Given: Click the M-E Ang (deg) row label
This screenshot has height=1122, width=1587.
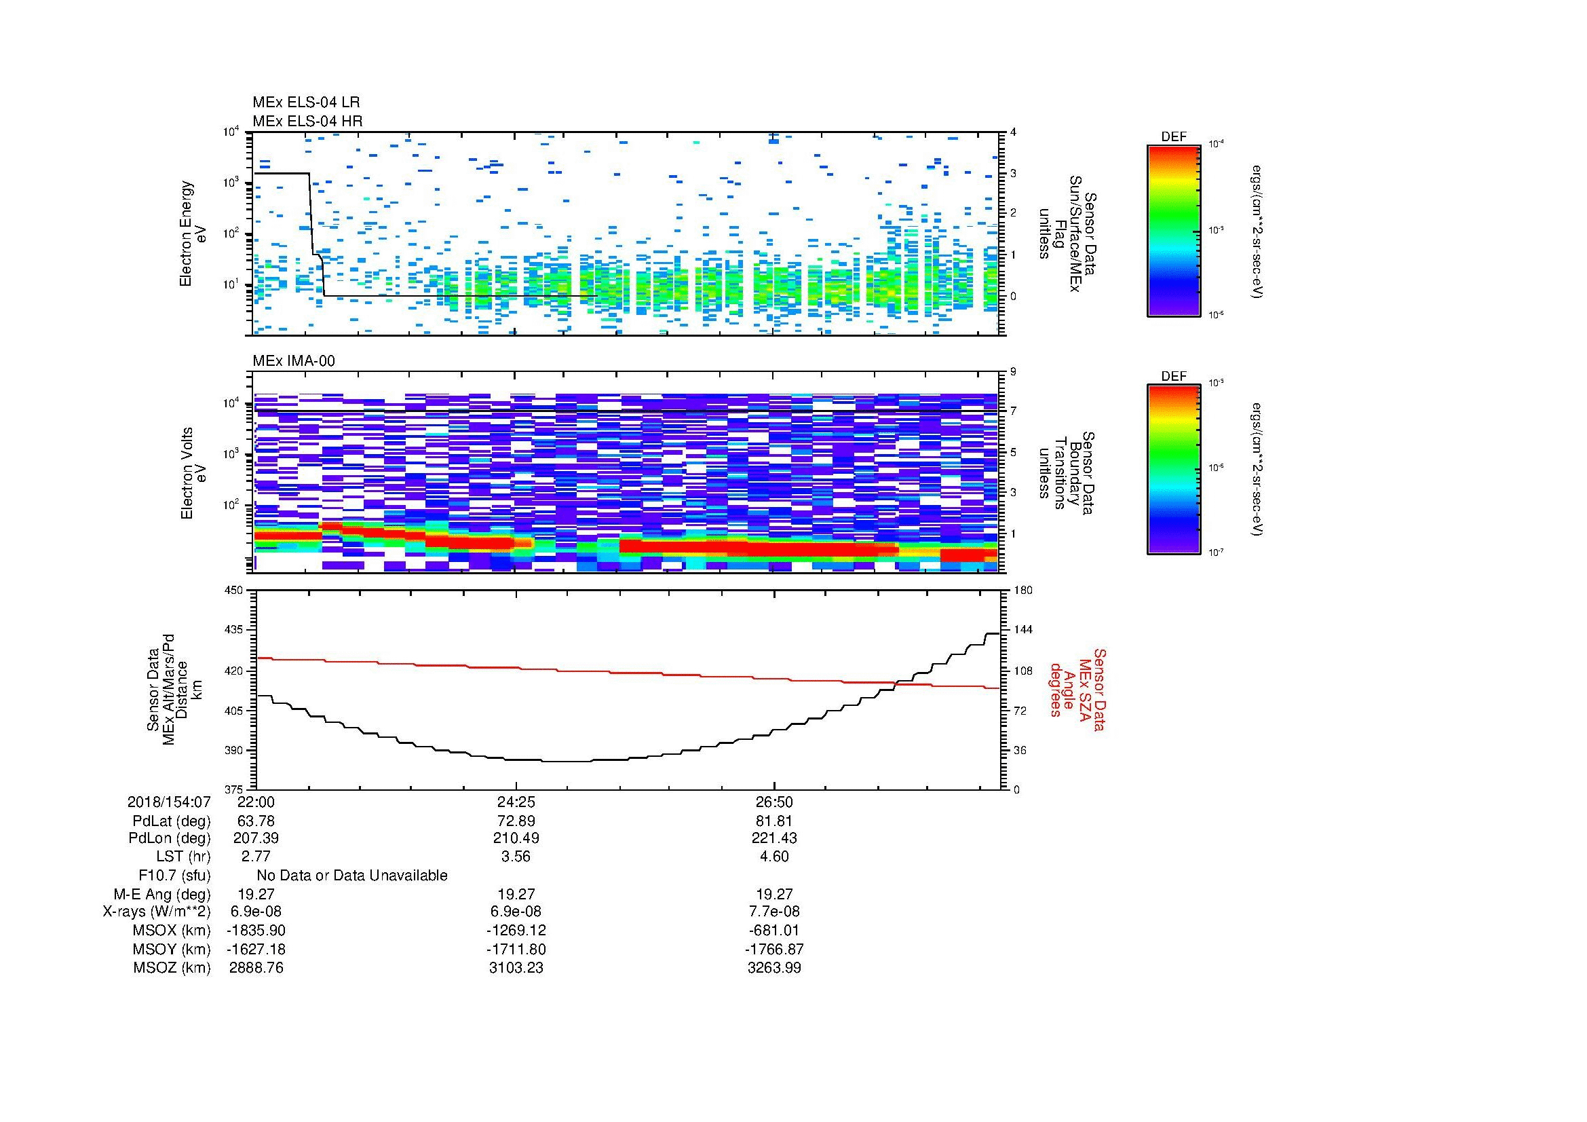Looking at the screenshot, I should tap(161, 895).
